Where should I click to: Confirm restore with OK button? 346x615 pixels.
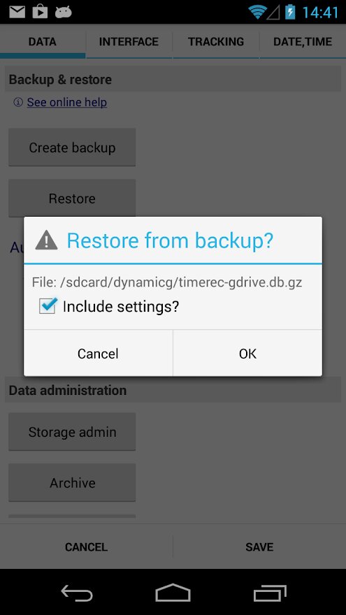(247, 354)
